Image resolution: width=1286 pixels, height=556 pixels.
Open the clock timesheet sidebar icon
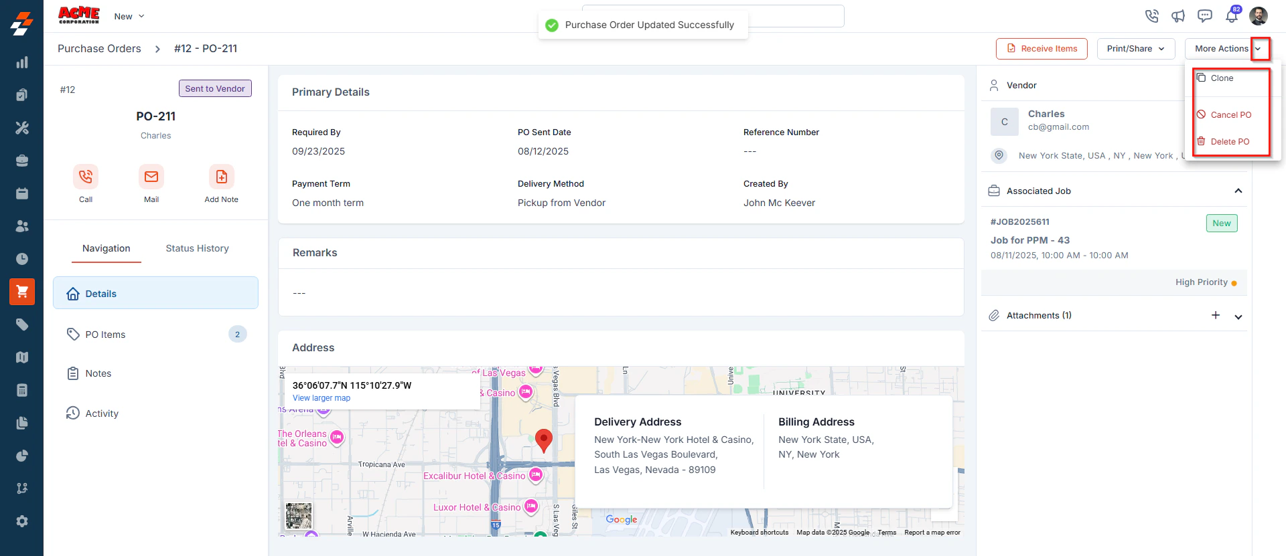(x=22, y=259)
